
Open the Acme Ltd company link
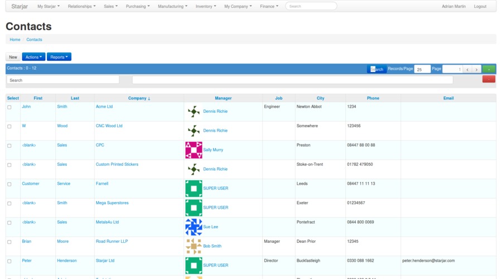pyautogui.click(x=104, y=107)
